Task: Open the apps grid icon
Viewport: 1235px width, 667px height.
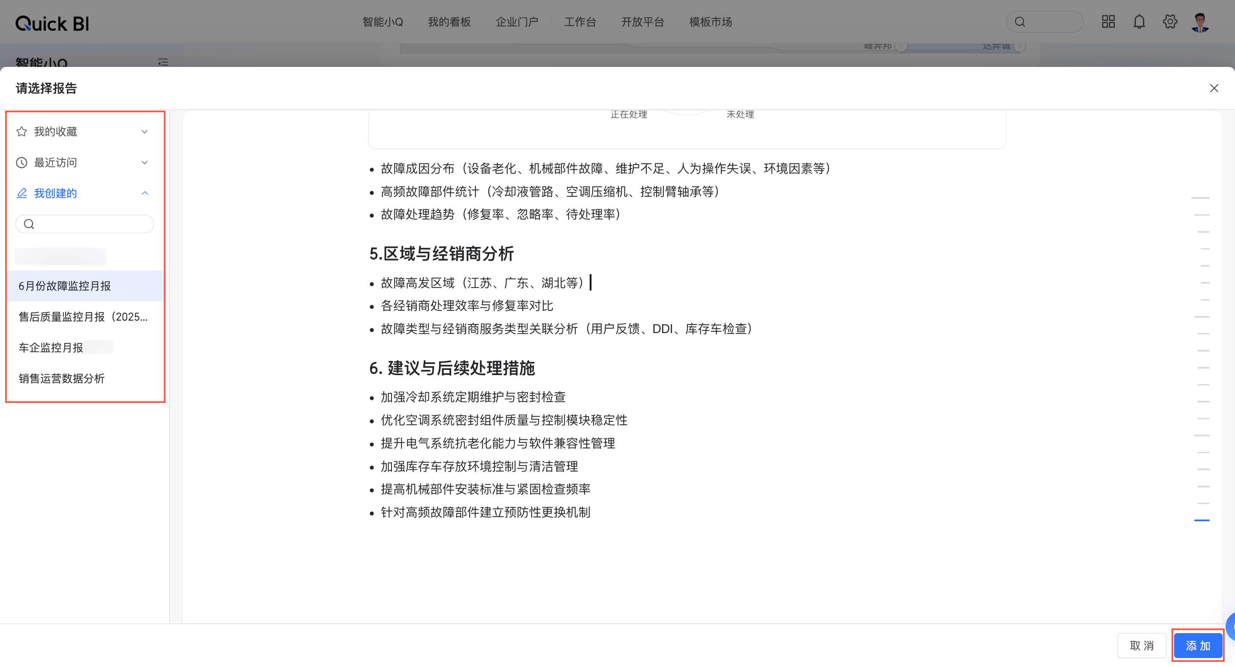Action: point(1108,22)
